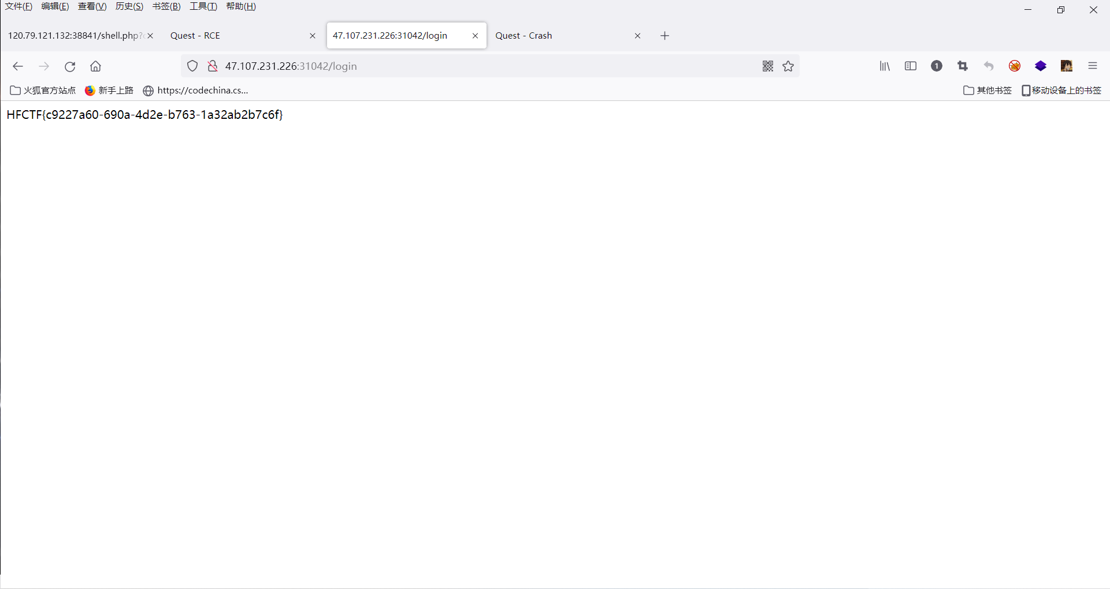Screen dimensions: 1110x589
Task: Open the 历史(S) menu
Action: (x=129, y=6)
